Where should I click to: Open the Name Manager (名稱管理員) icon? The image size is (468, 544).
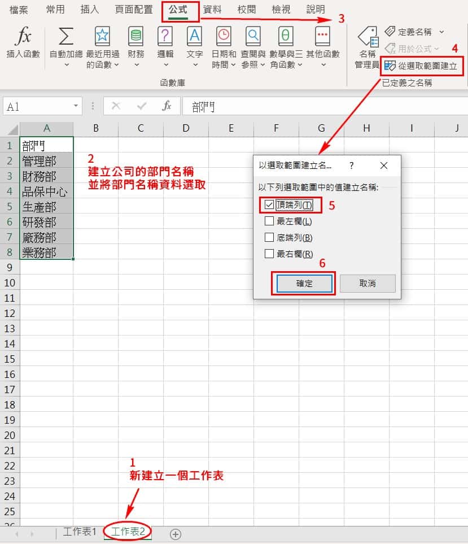(367, 38)
